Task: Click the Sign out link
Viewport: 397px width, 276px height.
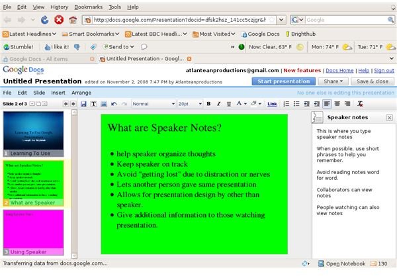Action: [x=384, y=70]
